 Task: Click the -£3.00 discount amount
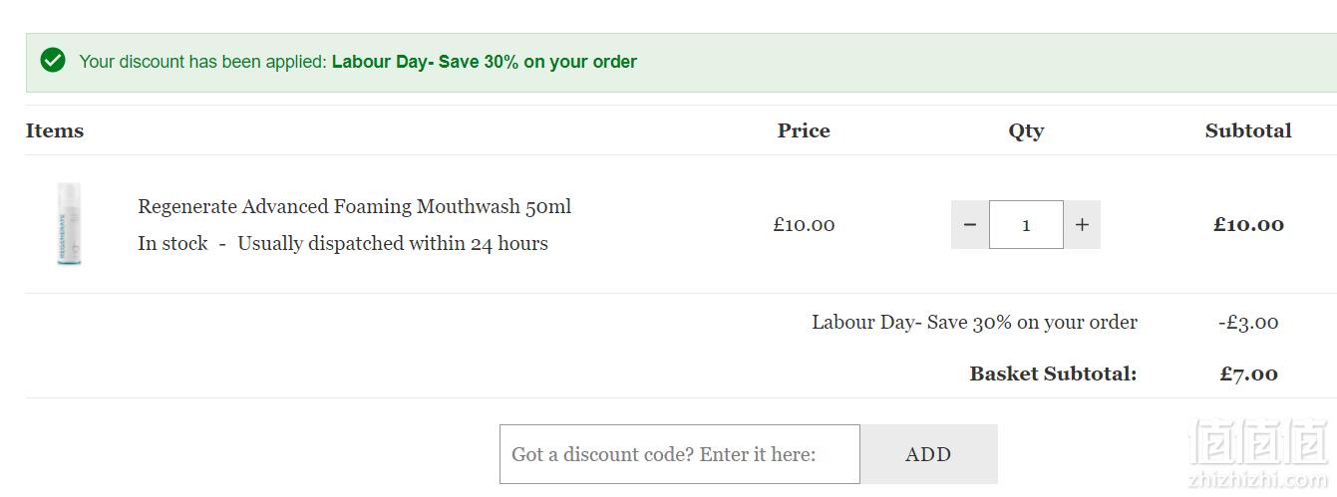click(x=1248, y=323)
